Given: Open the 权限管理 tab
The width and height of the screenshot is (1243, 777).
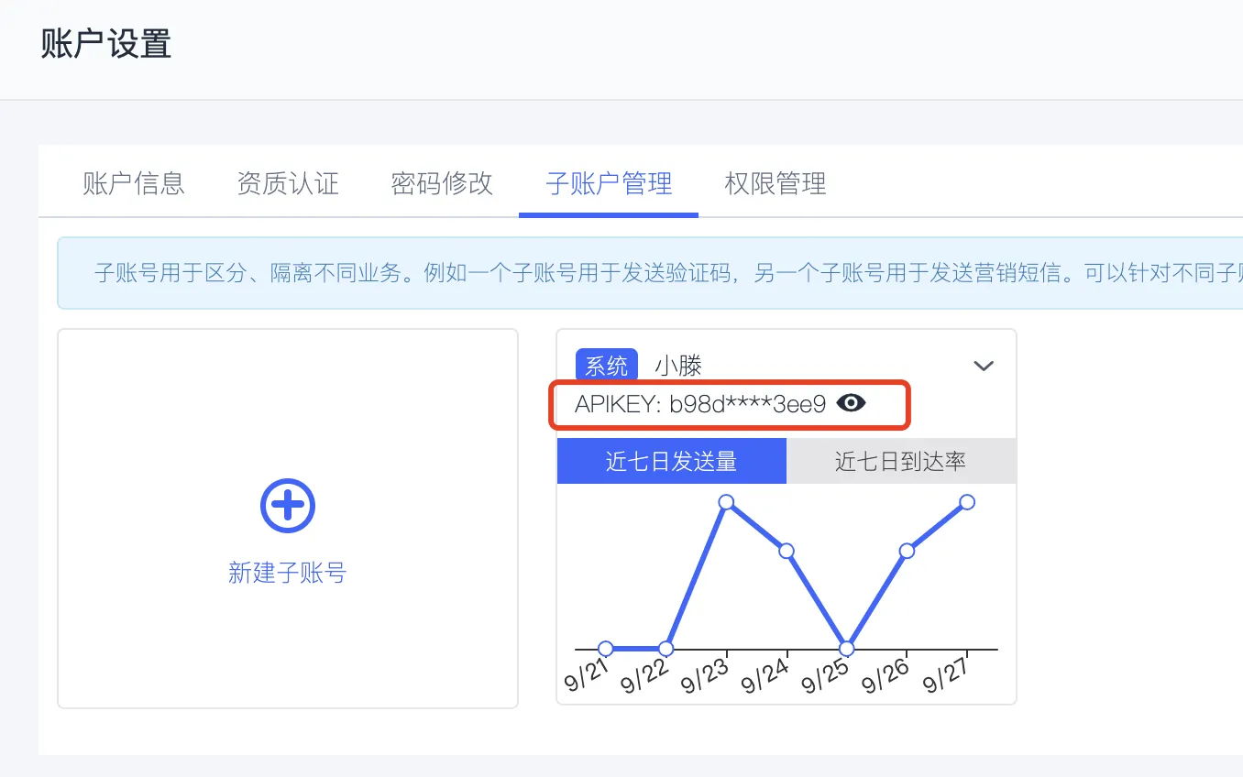Looking at the screenshot, I should (x=775, y=183).
